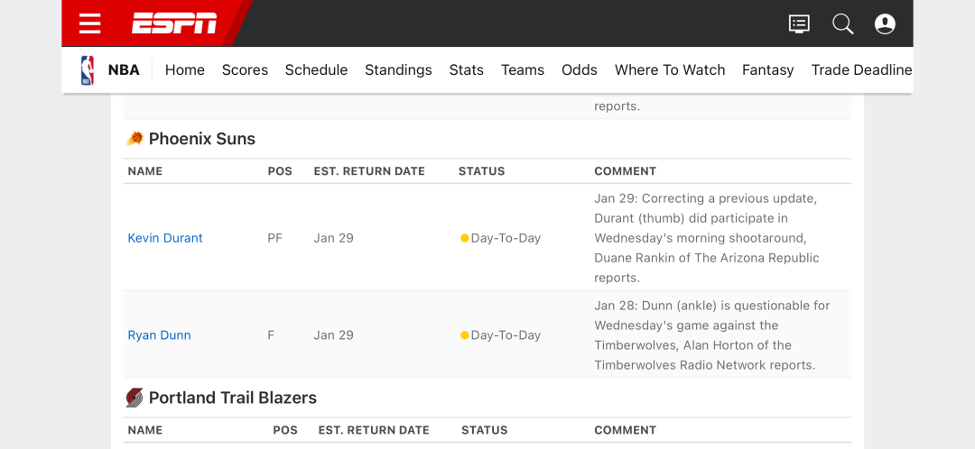The height and width of the screenshot is (449, 975).
Task: Click the Portland Trail Blazers logo
Action: pyautogui.click(x=135, y=398)
